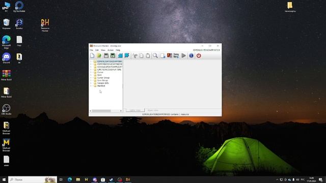
Task: Expand the GOOGLEUPDATEAPPLICAT tree node arrow
Action: tap(91, 67)
